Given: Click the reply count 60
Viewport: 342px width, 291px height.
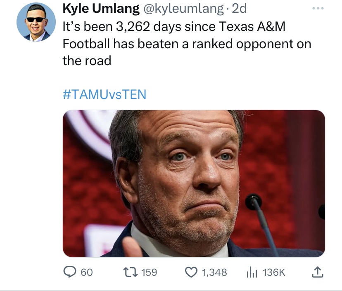Looking at the screenshot, I should [87, 272].
